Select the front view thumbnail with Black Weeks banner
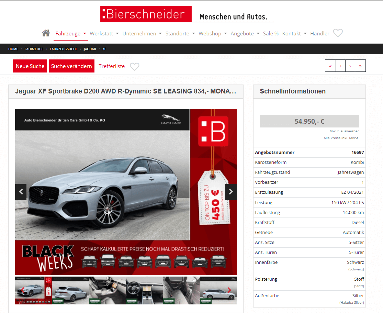The width and height of the screenshot is (383, 313). (x=34, y=291)
